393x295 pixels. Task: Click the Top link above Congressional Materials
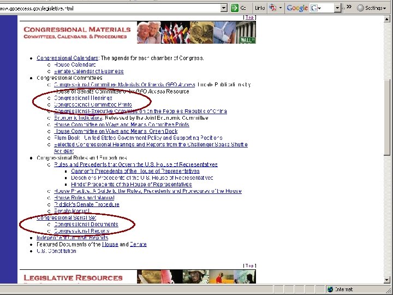coord(249,17)
